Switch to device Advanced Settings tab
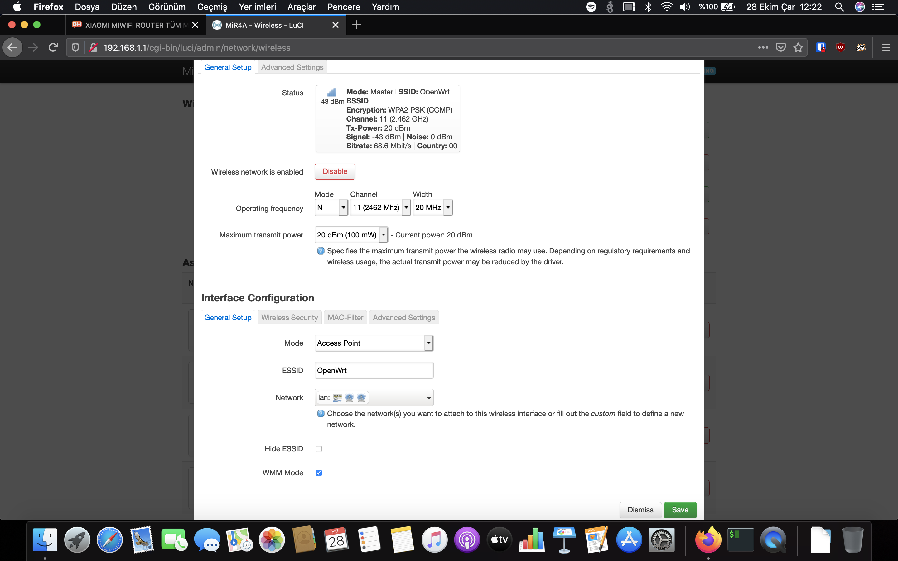 click(292, 67)
